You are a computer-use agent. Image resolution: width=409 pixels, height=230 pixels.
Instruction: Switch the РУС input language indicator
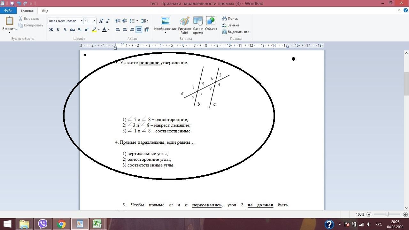point(379,224)
